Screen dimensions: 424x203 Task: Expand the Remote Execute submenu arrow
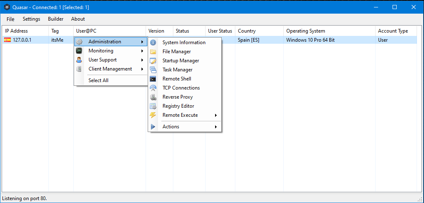[x=216, y=115]
